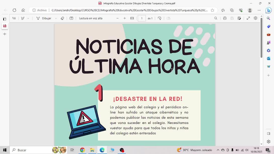The width and height of the screenshot is (274, 154).
Task: Go to browser home page
Action: pyautogui.click(x=23, y=10)
